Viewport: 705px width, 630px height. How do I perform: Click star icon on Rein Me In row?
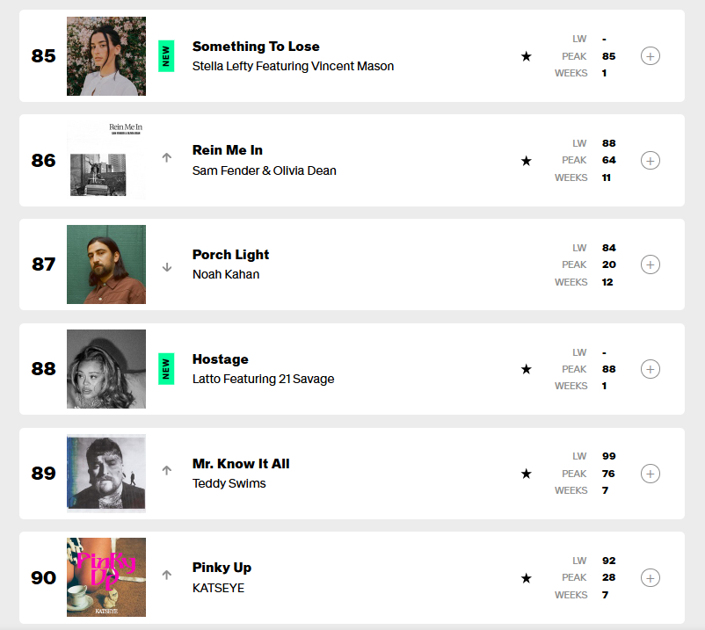point(526,161)
